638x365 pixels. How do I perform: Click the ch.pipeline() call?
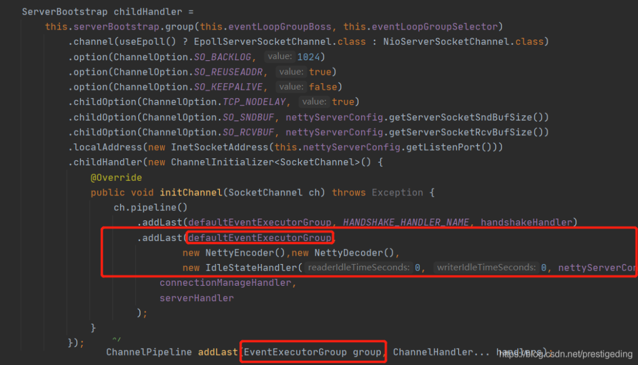coord(151,208)
